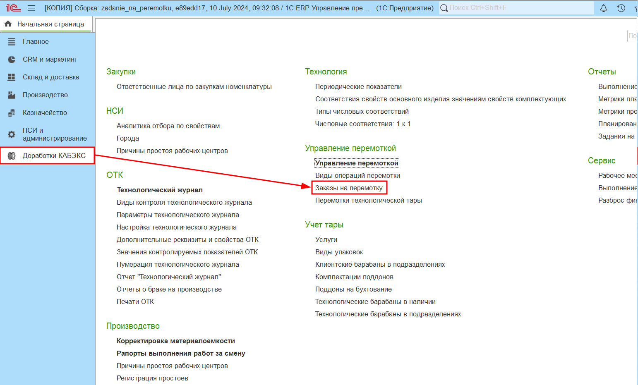This screenshot has width=638, height=385.
Task: Open Технологический журнал
Action: click(x=160, y=190)
